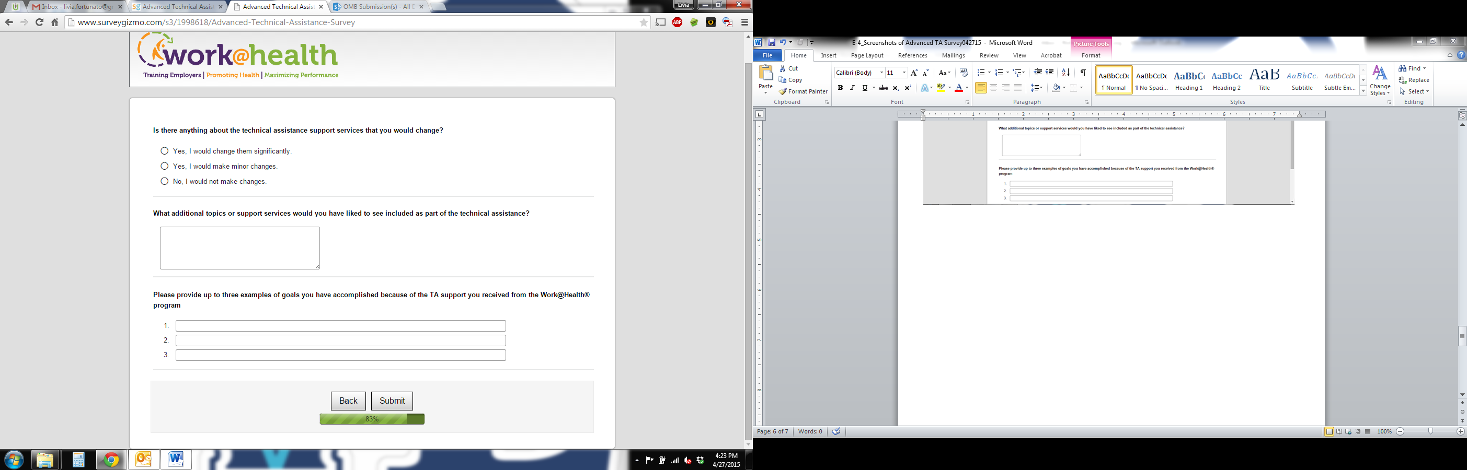Open bullet list style dropdown arrow
Viewport: 1467px width, 470px height.
pos(989,73)
